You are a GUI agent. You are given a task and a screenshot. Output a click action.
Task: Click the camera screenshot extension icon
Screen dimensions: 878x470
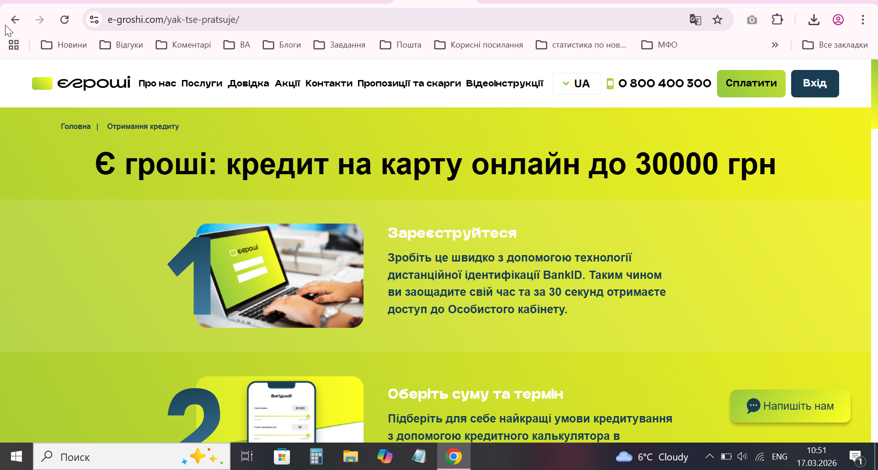pyautogui.click(x=752, y=20)
